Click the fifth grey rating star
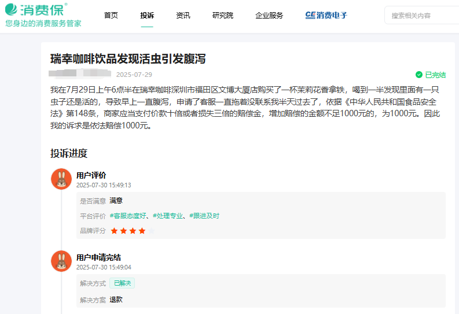 click(151, 231)
